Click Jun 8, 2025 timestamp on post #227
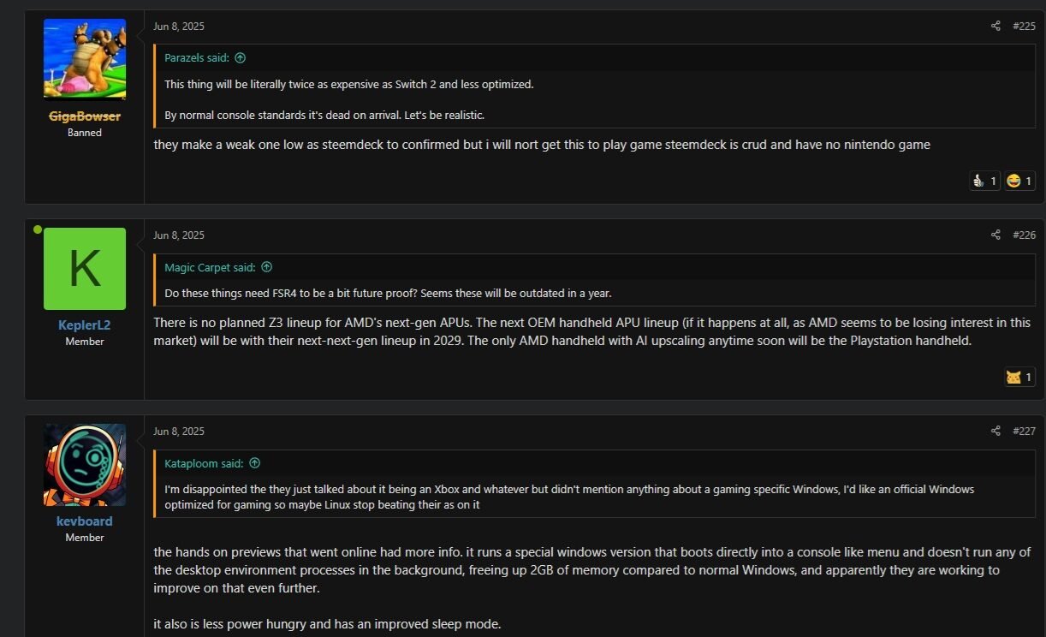 click(179, 432)
